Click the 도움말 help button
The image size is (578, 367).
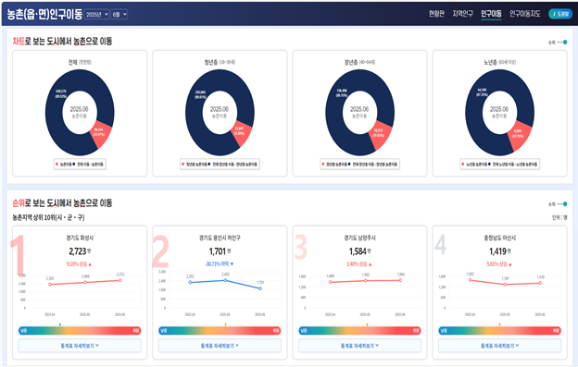(x=560, y=14)
